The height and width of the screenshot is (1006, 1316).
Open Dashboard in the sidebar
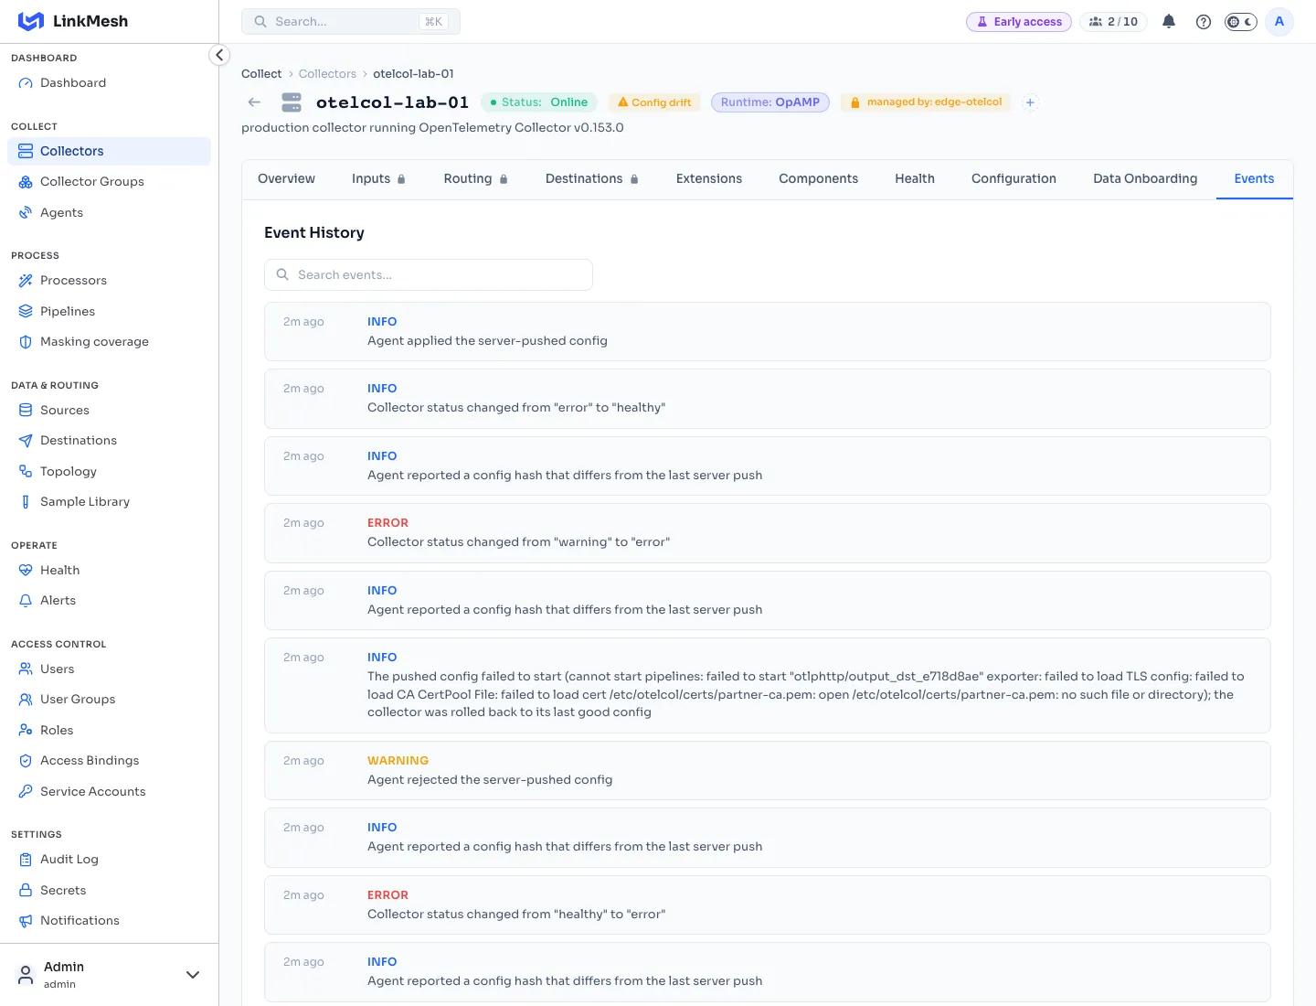[109, 83]
